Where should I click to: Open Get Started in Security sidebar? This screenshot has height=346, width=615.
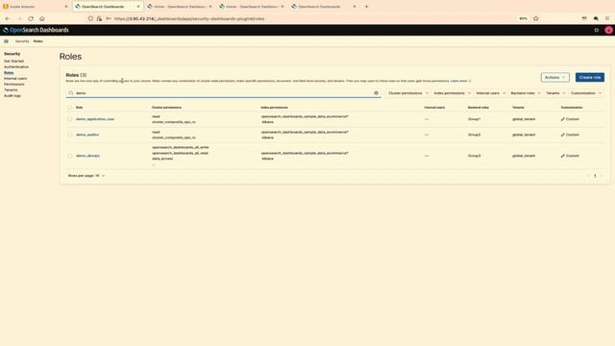(13, 62)
